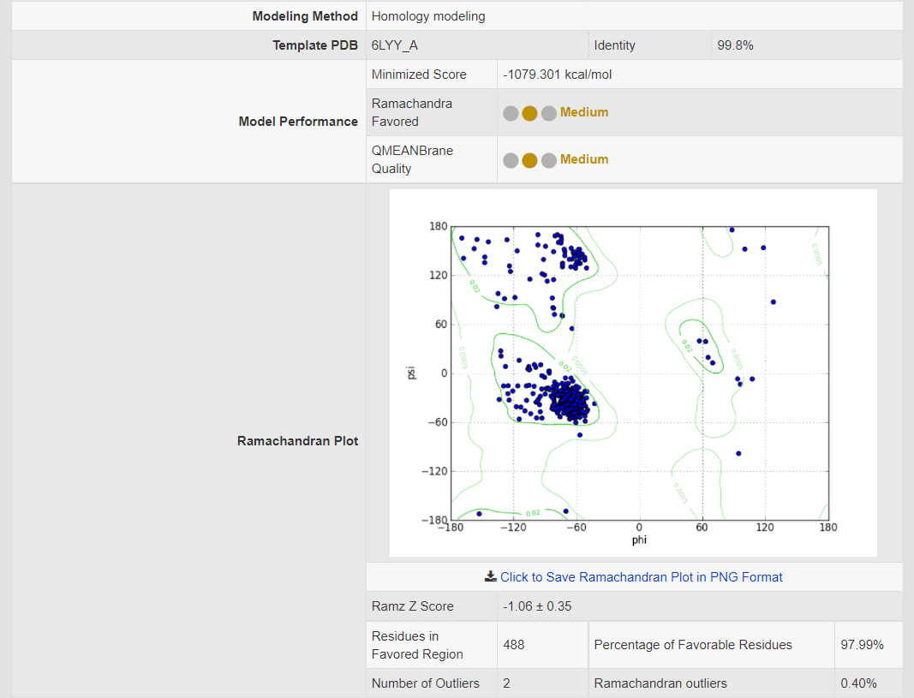Select the Minimized Score value -1079.301 kcal/mol
The width and height of the screenshot is (914, 698).
(x=558, y=75)
